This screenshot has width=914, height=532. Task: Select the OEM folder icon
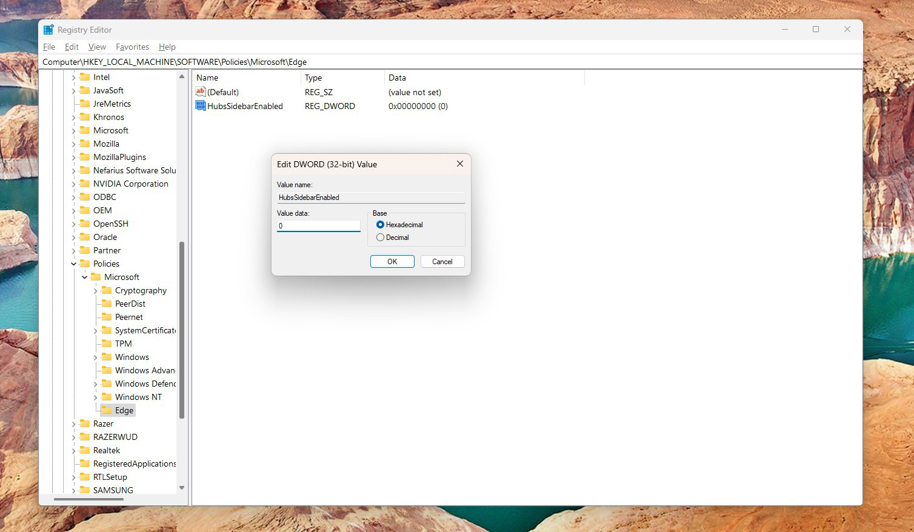point(85,210)
